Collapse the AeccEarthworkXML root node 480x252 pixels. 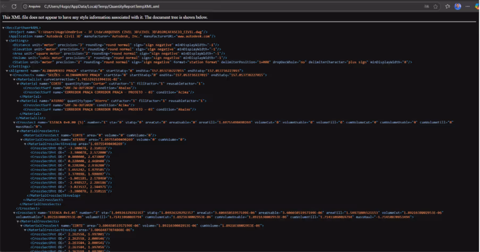pos(3,28)
